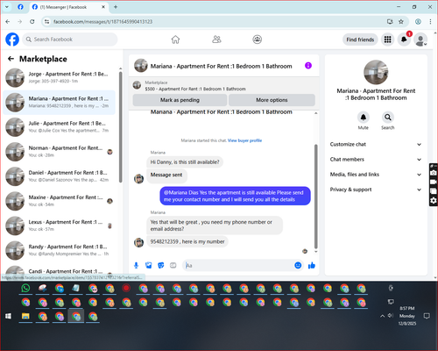The image size is (438, 351).
Task: Click the conversation scrollbar
Action: point(315,197)
